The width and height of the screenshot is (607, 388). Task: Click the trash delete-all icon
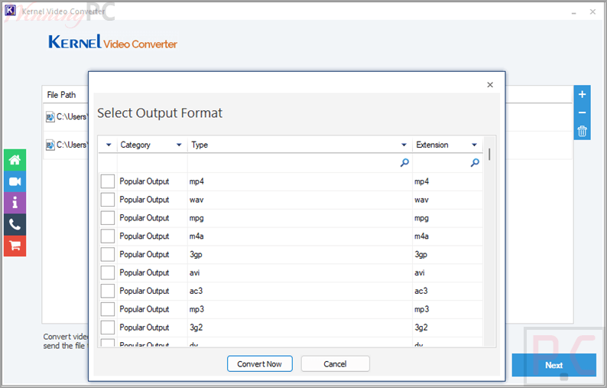(582, 131)
